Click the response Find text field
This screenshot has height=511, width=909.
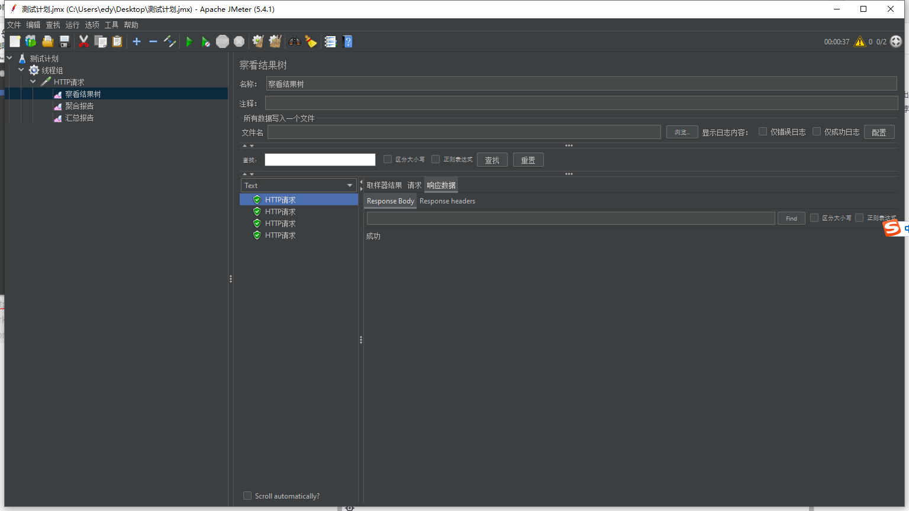click(x=570, y=218)
